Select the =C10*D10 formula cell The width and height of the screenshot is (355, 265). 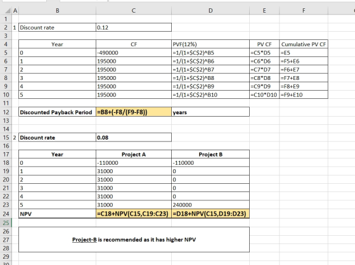pos(264,94)
